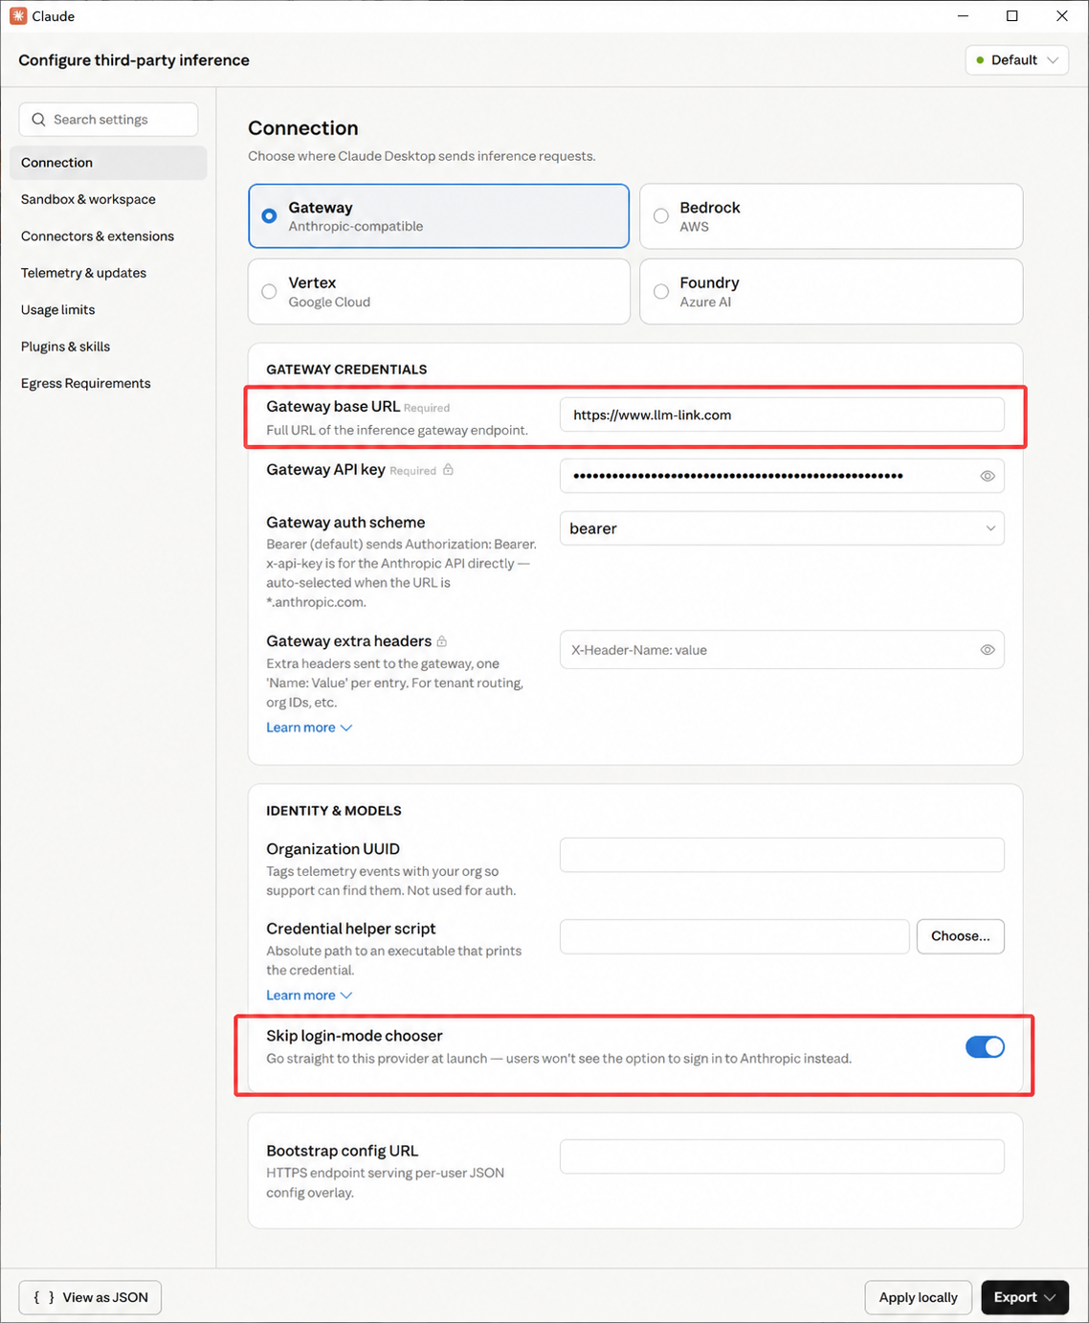
Task: Click the 'IDENTITY & MODELS' section label
Action: pos(334,811)
